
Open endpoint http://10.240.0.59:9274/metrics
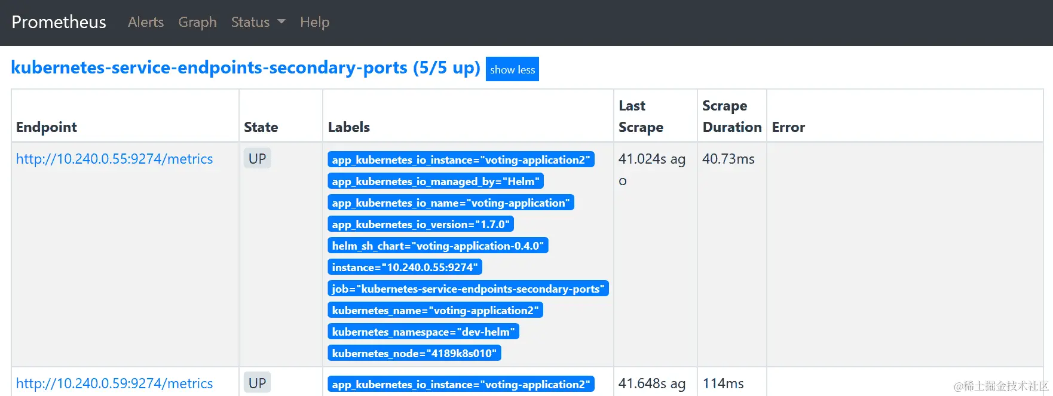pos(115,383)
